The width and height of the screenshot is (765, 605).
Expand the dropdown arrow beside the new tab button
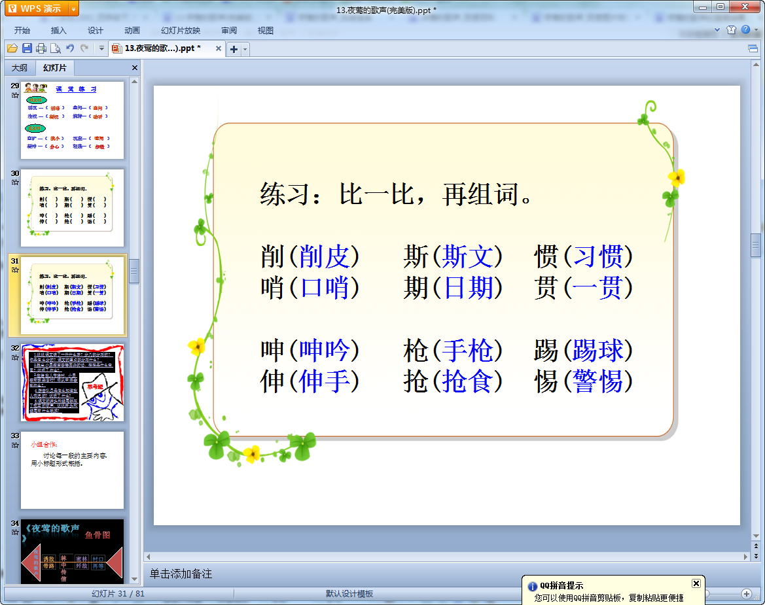click(245, 49)
